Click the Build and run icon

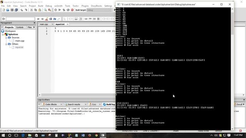coord(64,10)
